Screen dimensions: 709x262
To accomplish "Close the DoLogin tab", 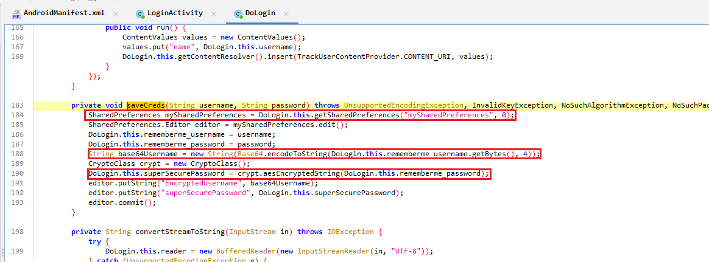I will tap(286, 13).
